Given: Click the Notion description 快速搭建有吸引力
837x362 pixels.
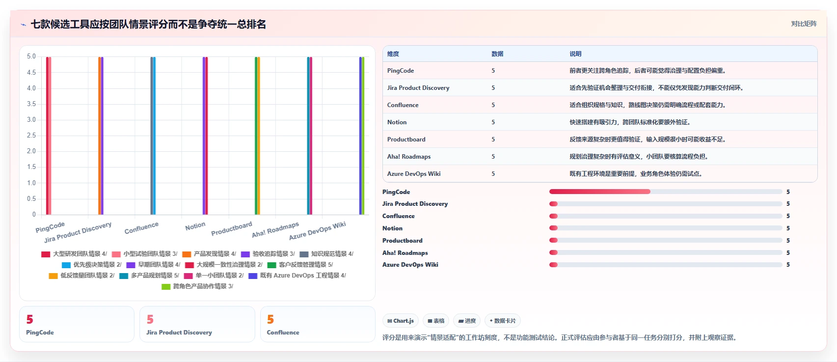Looking at the screenshot, I should 630,122.
